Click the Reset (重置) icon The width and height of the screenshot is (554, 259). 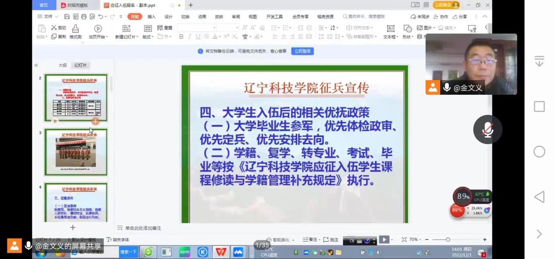[160, 28]
